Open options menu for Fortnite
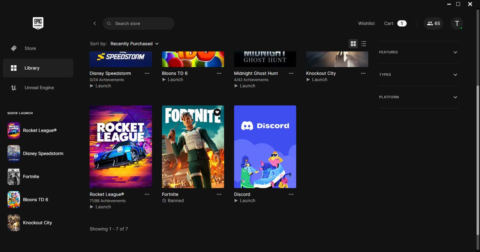Image resolution: width=480 pixels, height=252 pixels. [x=219, y=194]
